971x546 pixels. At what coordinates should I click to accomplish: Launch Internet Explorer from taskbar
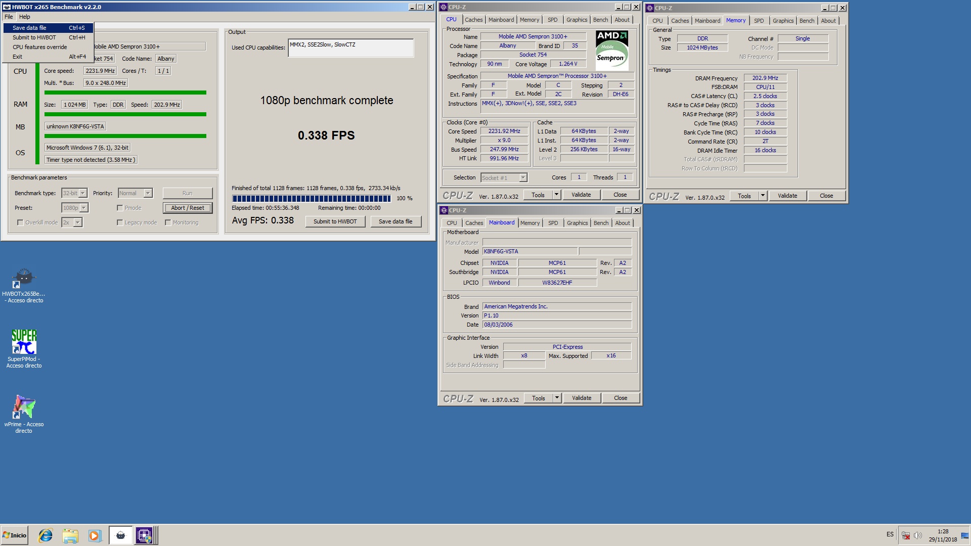(x=46, y=535)
